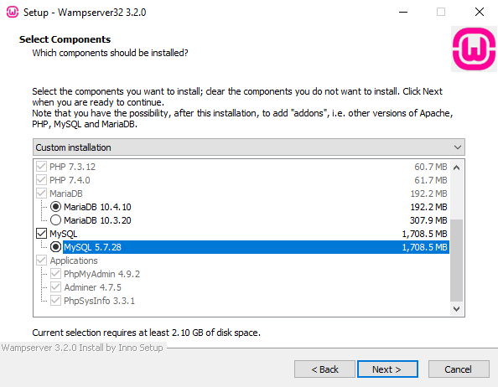The width and height of the screenshot is (498, 387).
Task: Toggle the PHP 7.4.0 checkbox
Action: 42,180
